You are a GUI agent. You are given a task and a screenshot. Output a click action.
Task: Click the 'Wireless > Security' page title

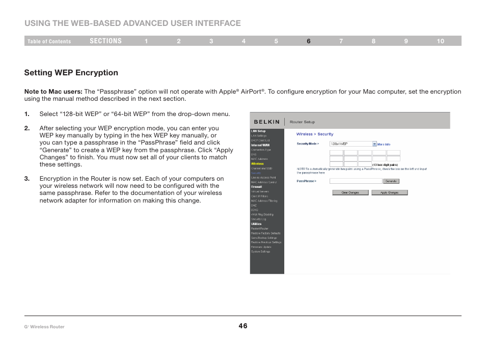(x=315, y=134)
